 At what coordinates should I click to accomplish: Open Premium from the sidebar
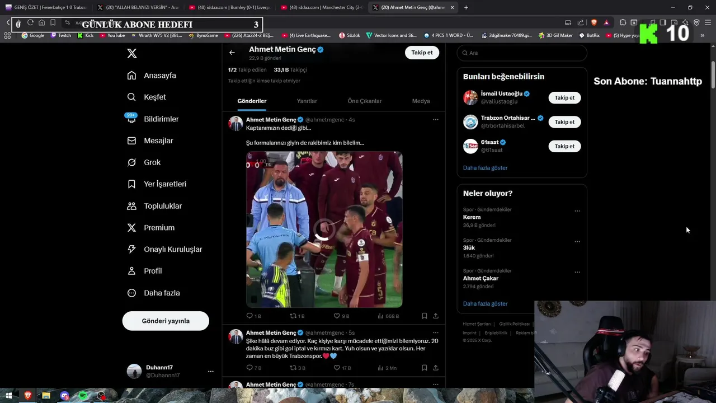click(150, 228)
